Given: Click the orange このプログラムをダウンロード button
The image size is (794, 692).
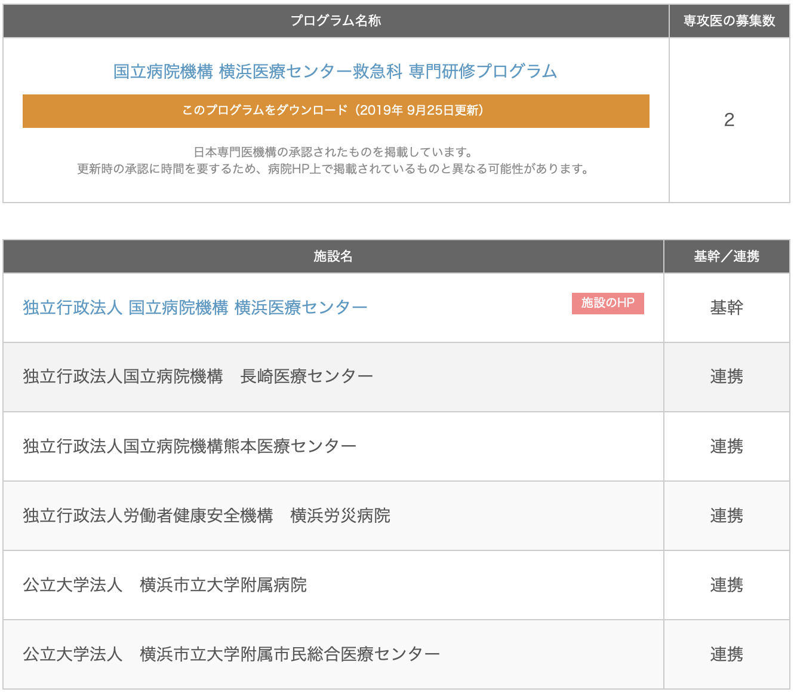Looking at the screenshot, I should 336,111.
